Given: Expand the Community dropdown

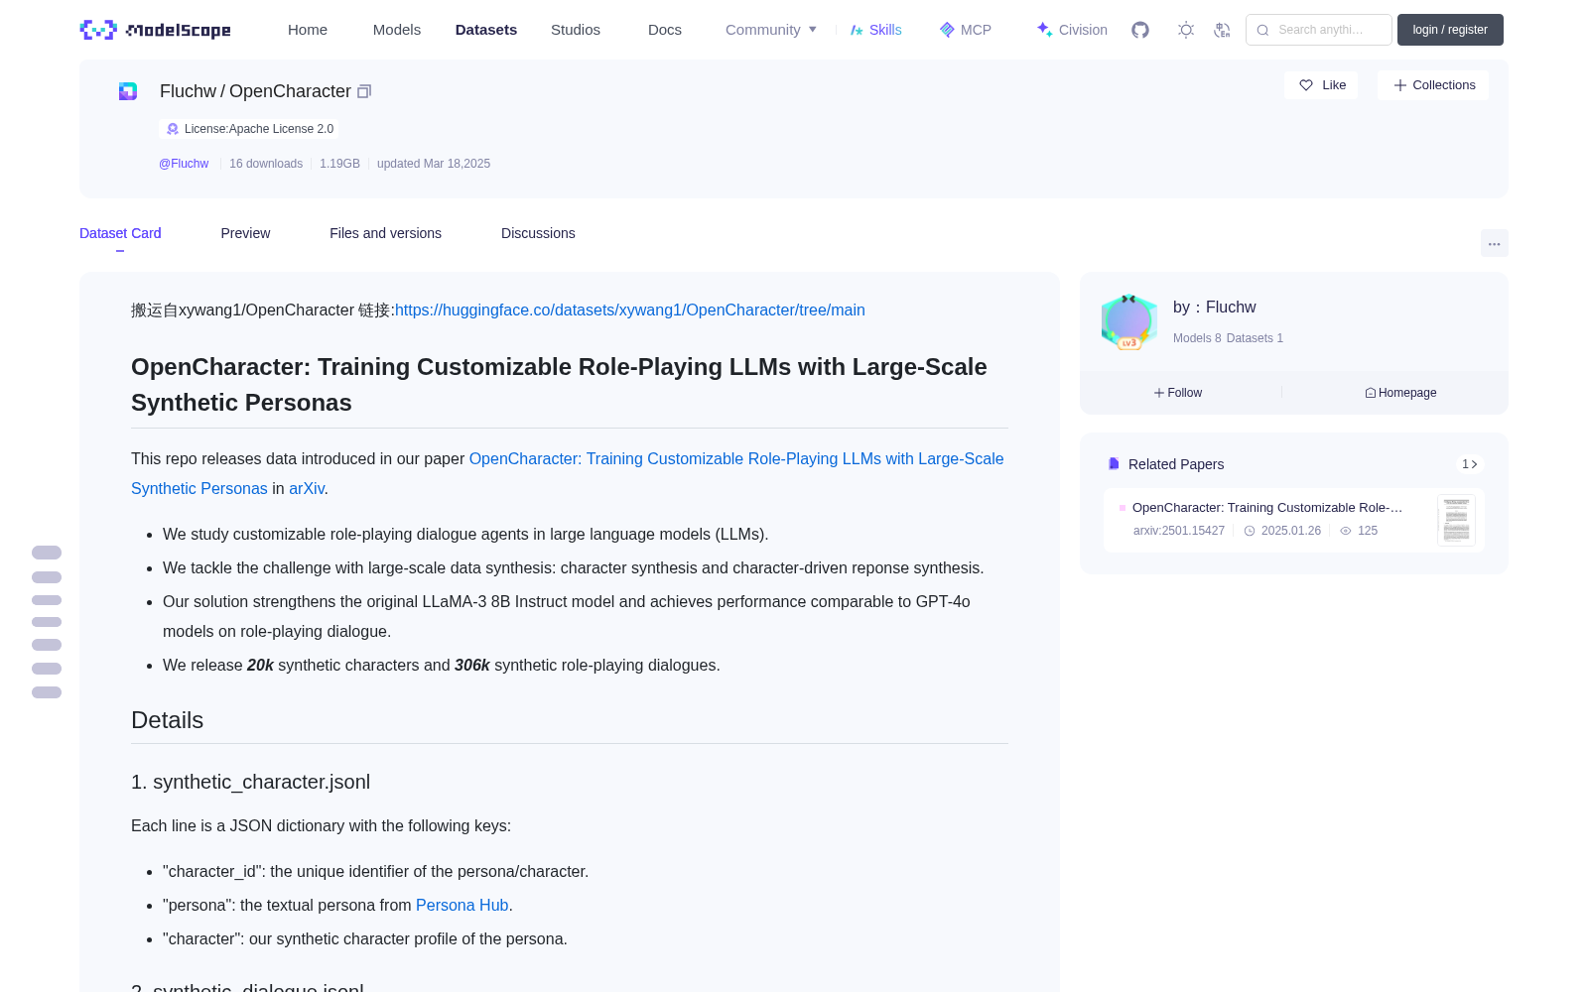Looking at the screenshot, I should point(771,30).
